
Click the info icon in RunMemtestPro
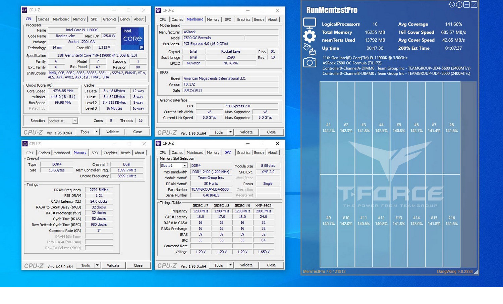[x=459, y=5]
